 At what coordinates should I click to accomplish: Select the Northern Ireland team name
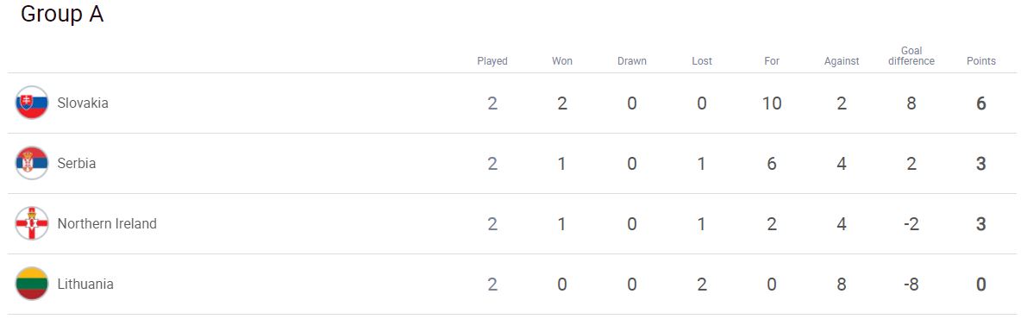point(107,223)
